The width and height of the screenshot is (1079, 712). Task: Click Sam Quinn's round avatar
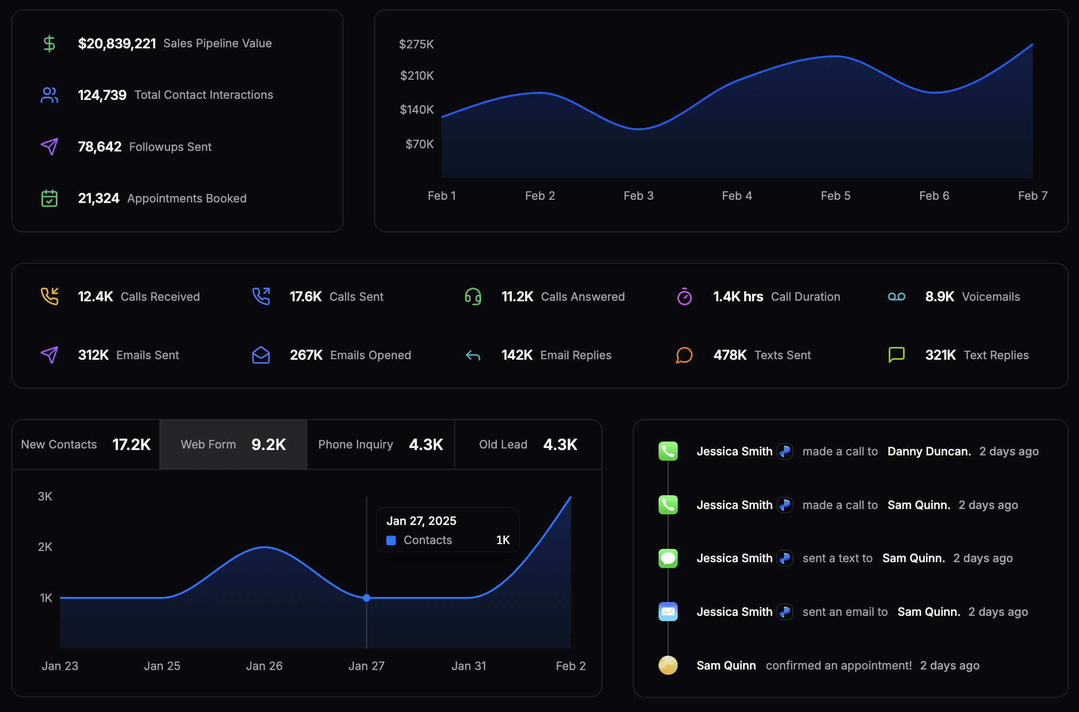point(668,665)
